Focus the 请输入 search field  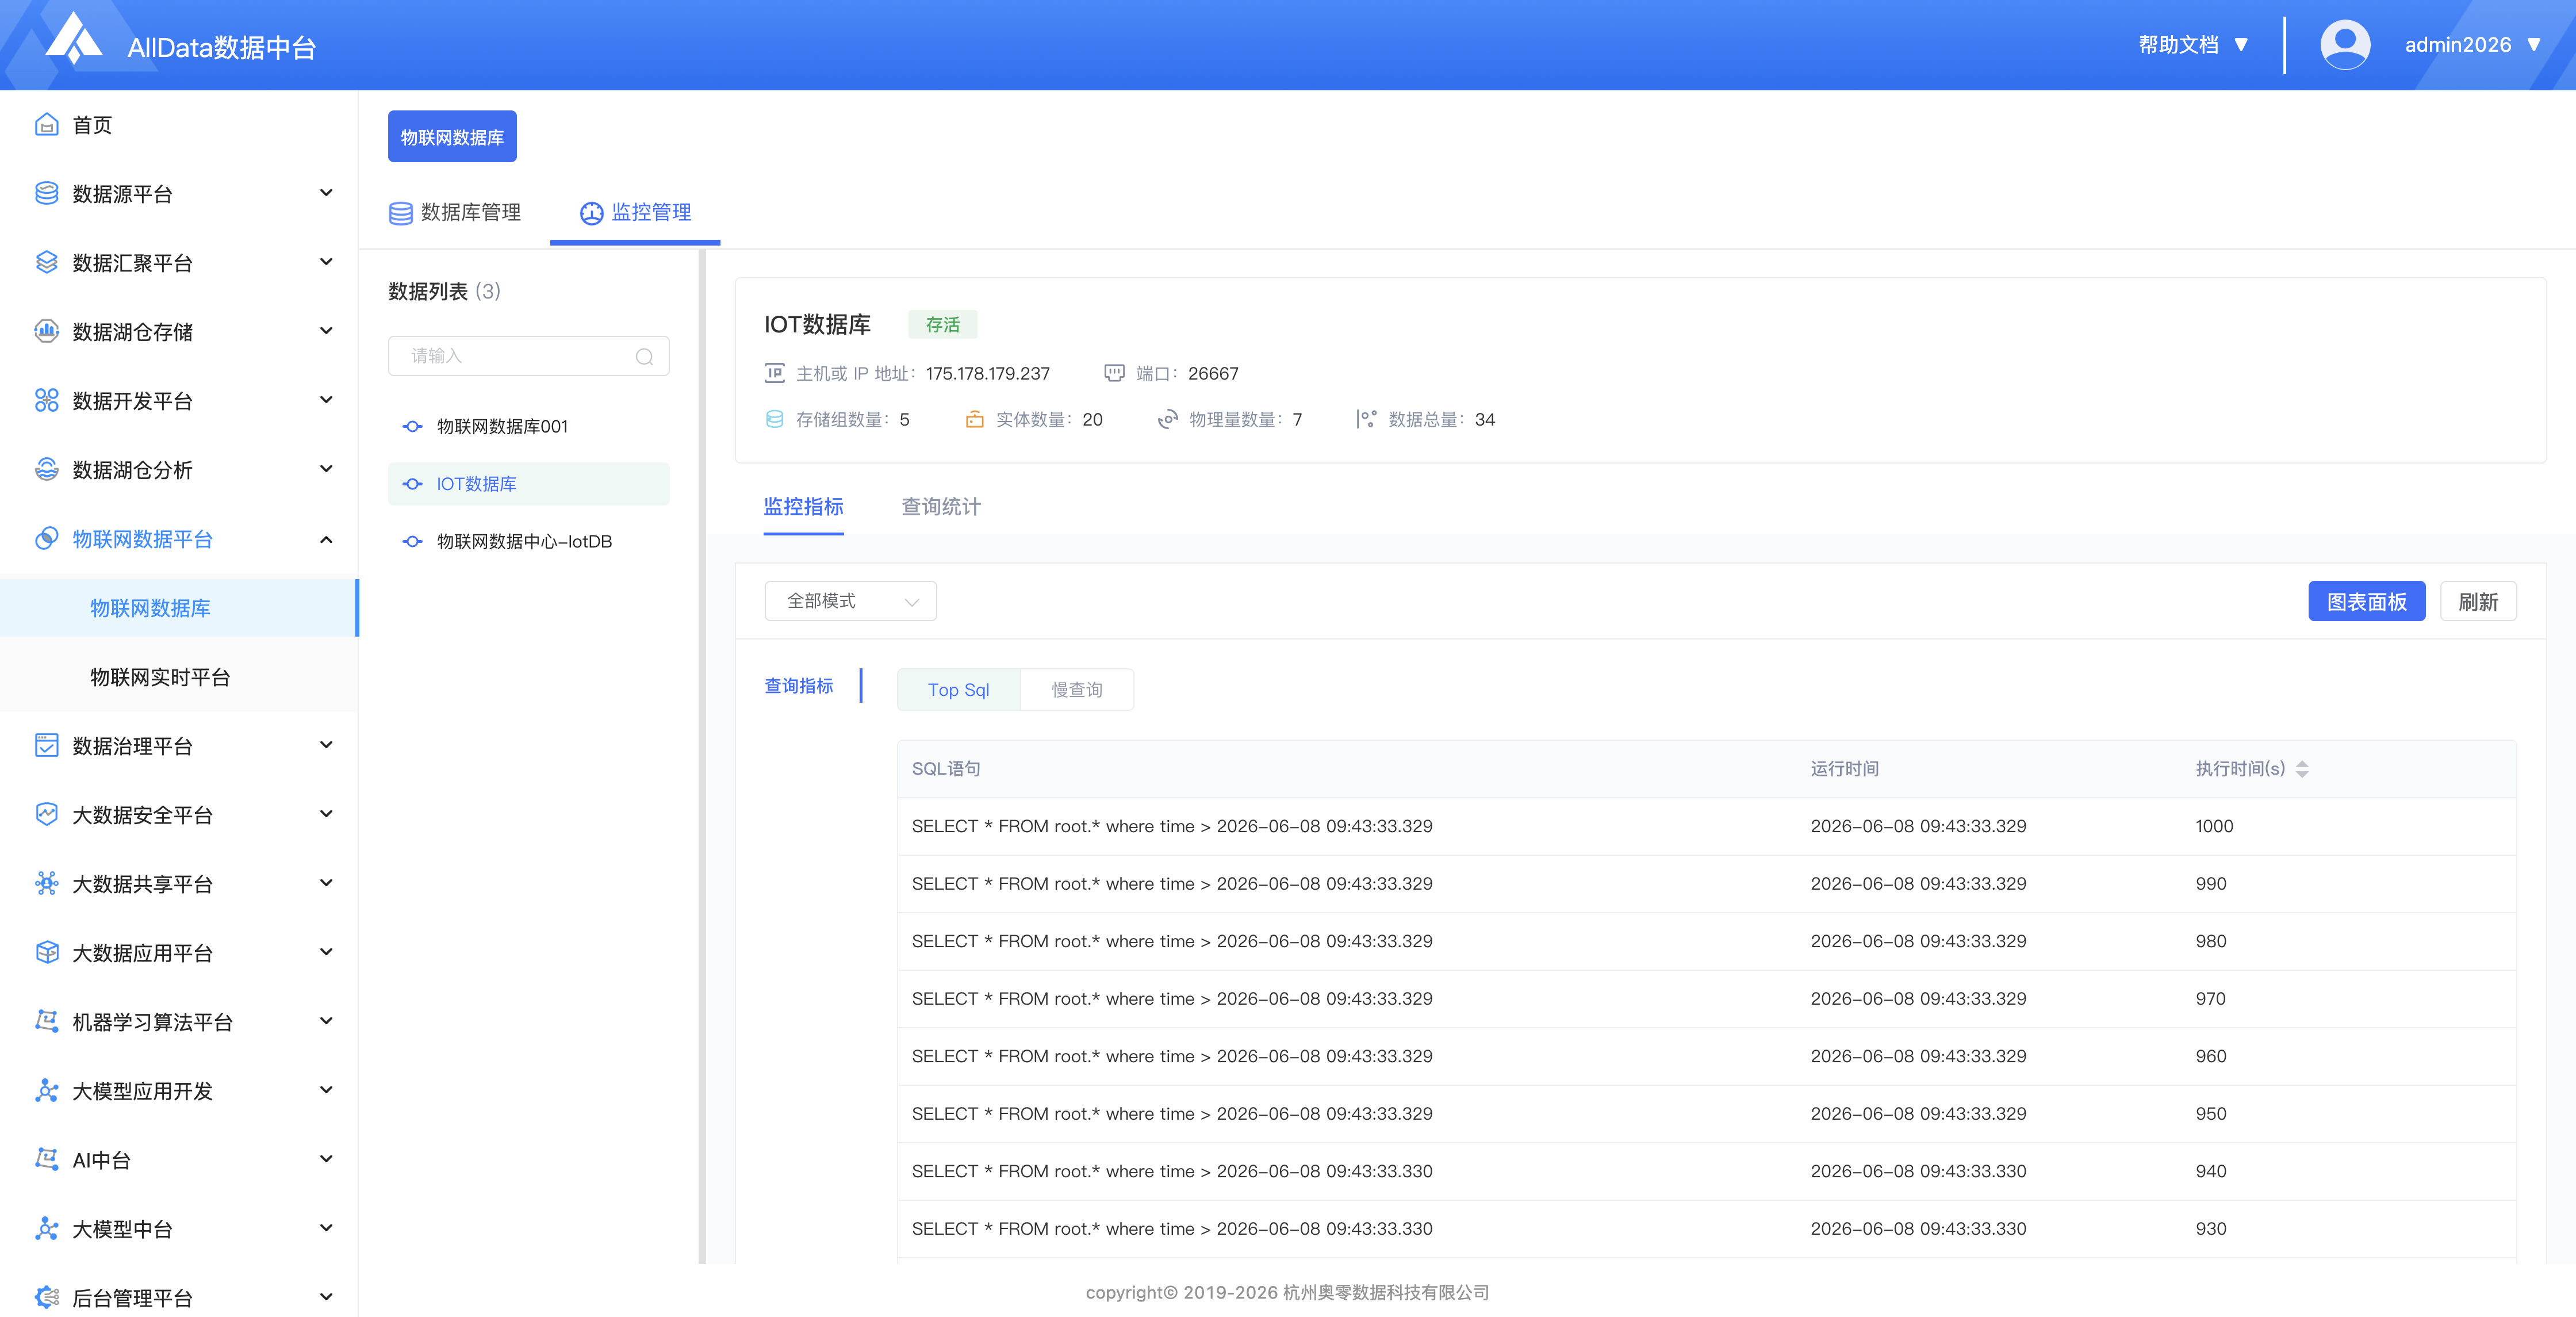tap(528, 357)
